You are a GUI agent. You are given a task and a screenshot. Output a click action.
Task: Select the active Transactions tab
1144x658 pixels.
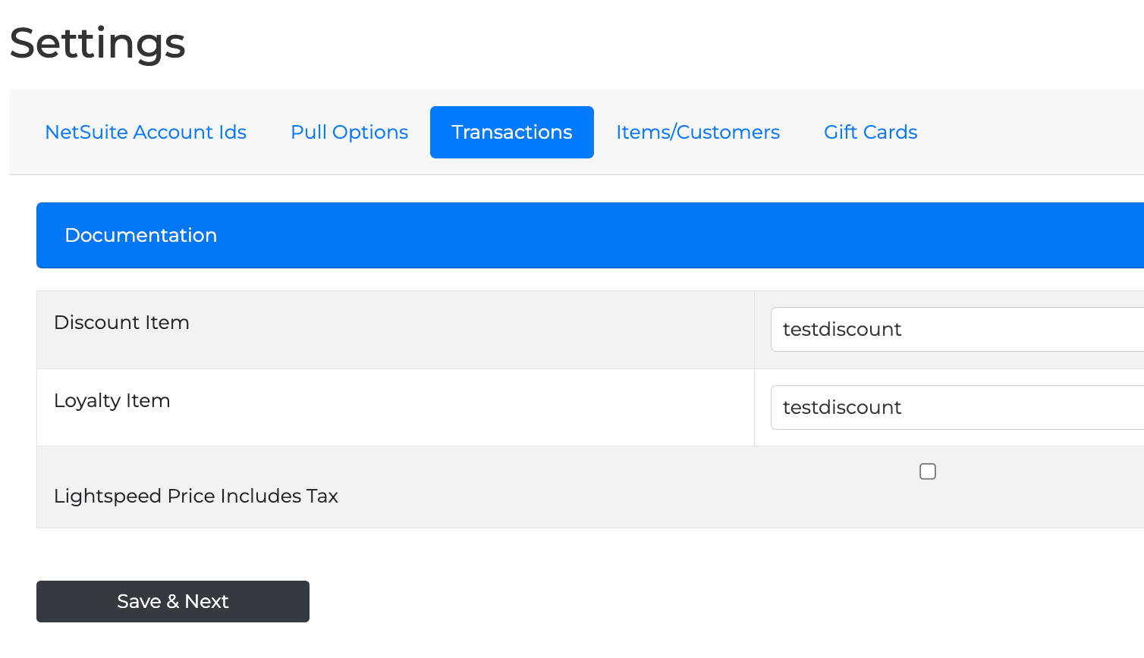[511, 132]
